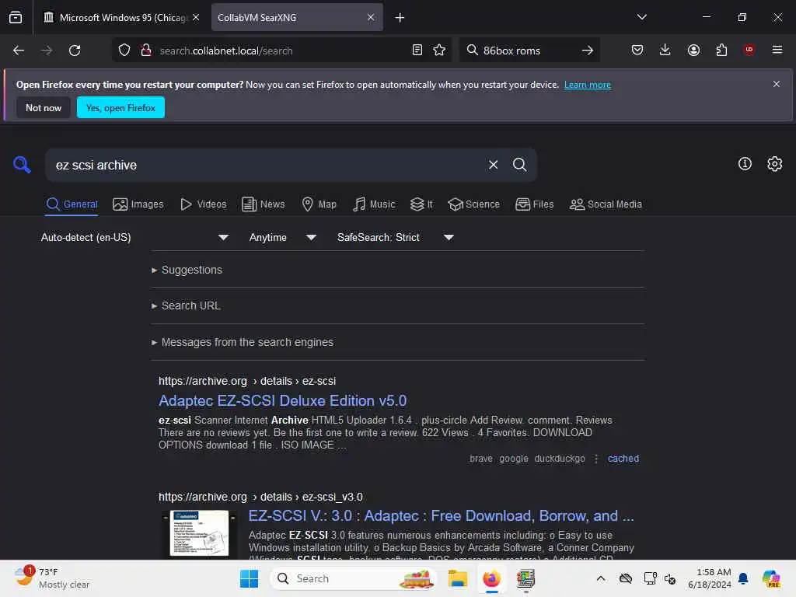796x597 pixels.
Task: Go back to previous page
Action: (19, 51)
